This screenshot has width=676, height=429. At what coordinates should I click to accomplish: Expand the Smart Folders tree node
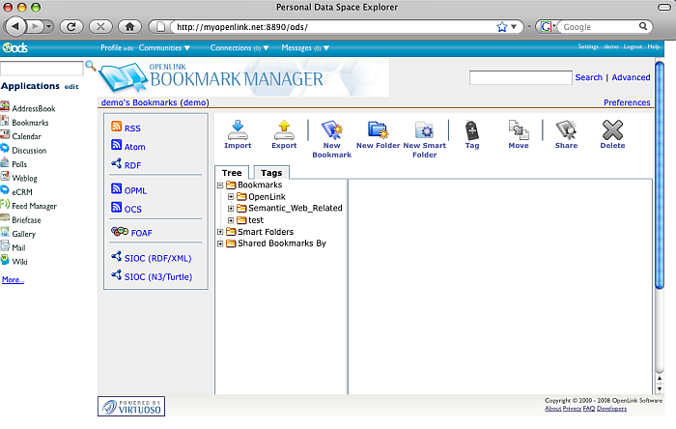[221, 232]
